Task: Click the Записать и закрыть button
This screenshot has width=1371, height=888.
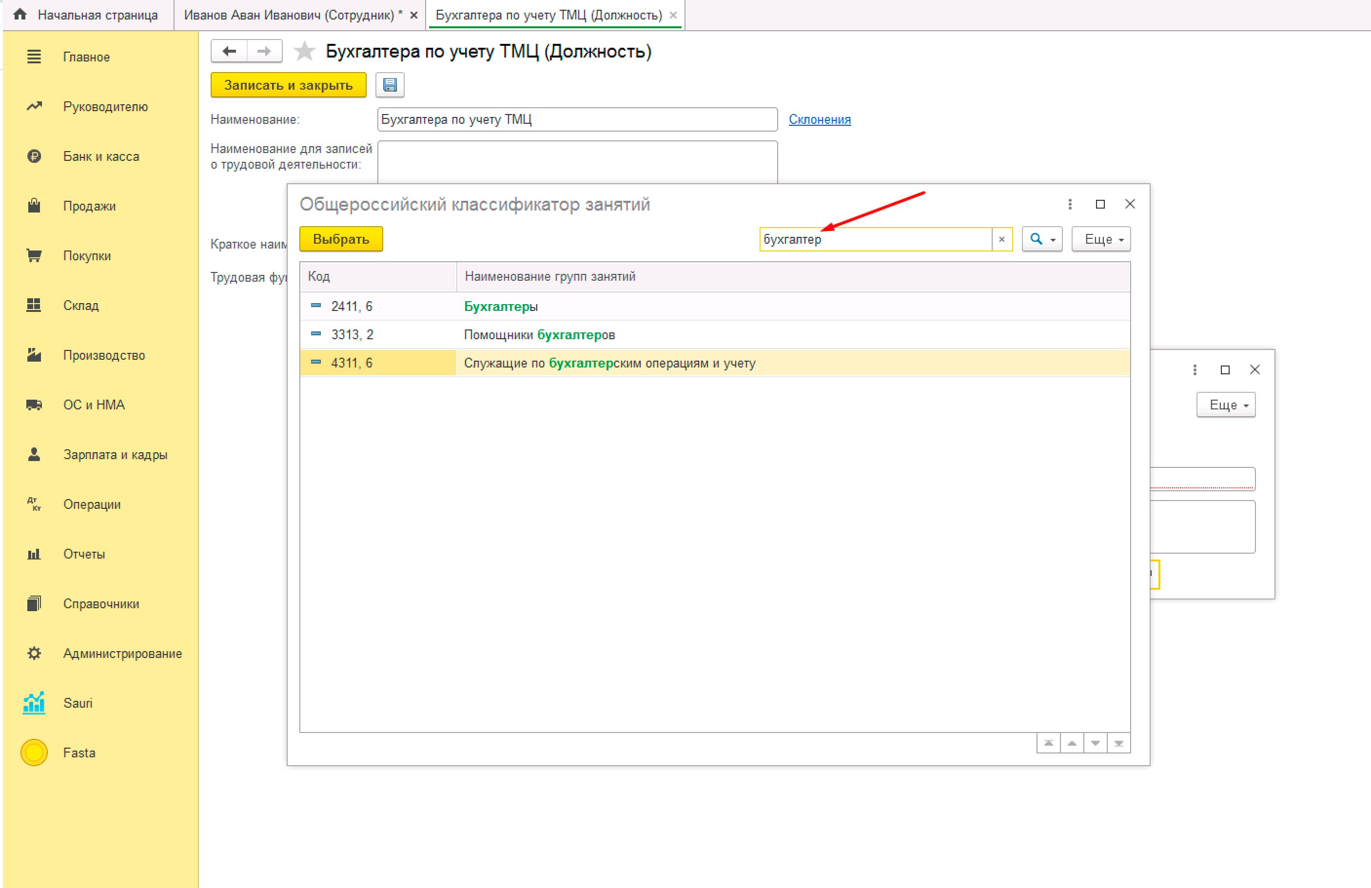Action: (x=288, y=85)
